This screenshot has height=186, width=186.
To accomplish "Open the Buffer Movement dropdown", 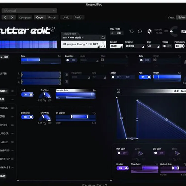I will click(x=81, y=77).
